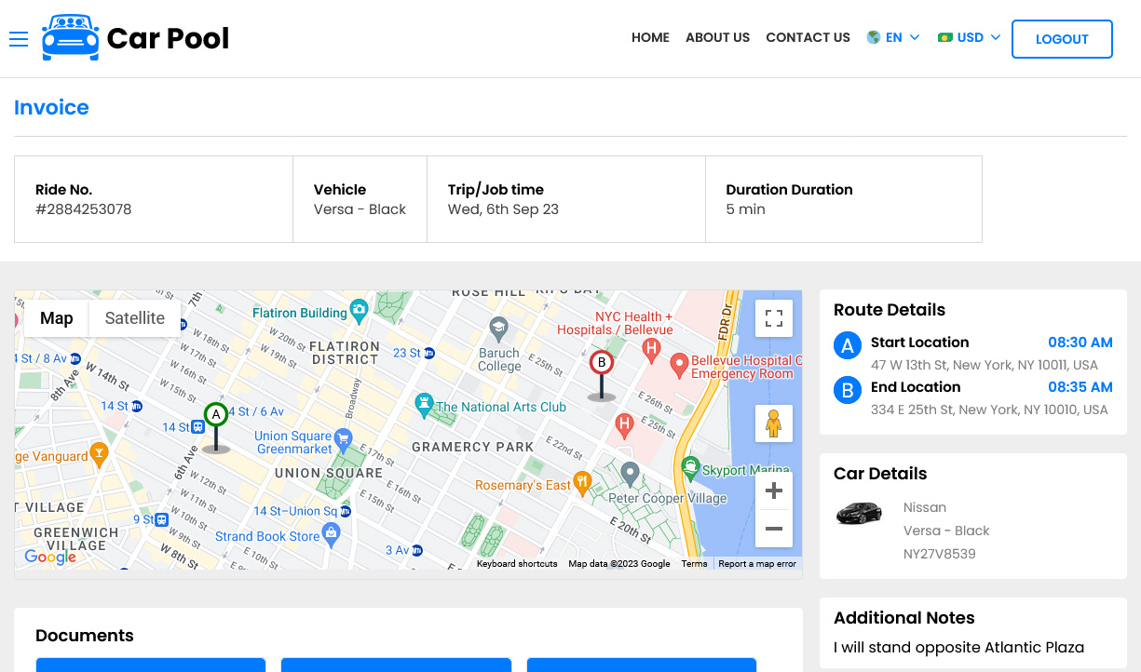
Task: Select the Skyport Marina map marker
Action: (x=690, y=465)
